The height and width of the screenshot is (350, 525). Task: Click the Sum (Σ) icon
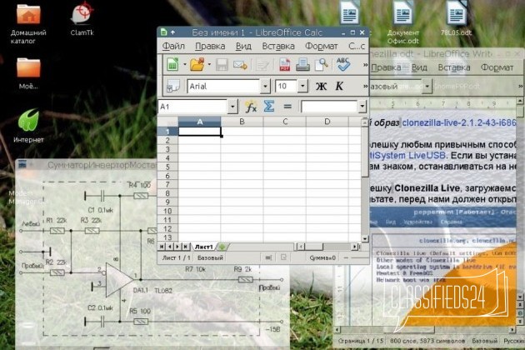pos(269,107)
